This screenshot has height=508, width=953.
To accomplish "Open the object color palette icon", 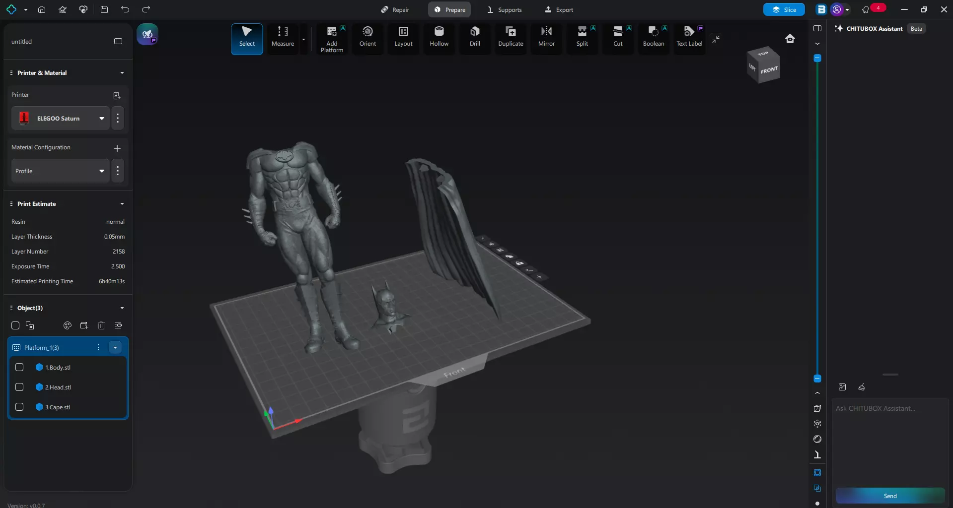I will (68, 325).
